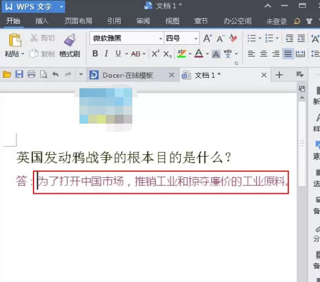Open print preview icon
This screenshot has width=320, height=282.
coord(44,75)
